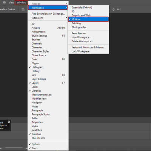Click the align icon in options bar

point(23,9)
